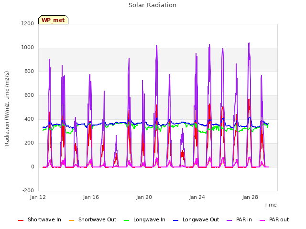The image size is (306, 229).
Task: Click the Jan 16 x-axis tick
Action: click(x=91, y=197)
